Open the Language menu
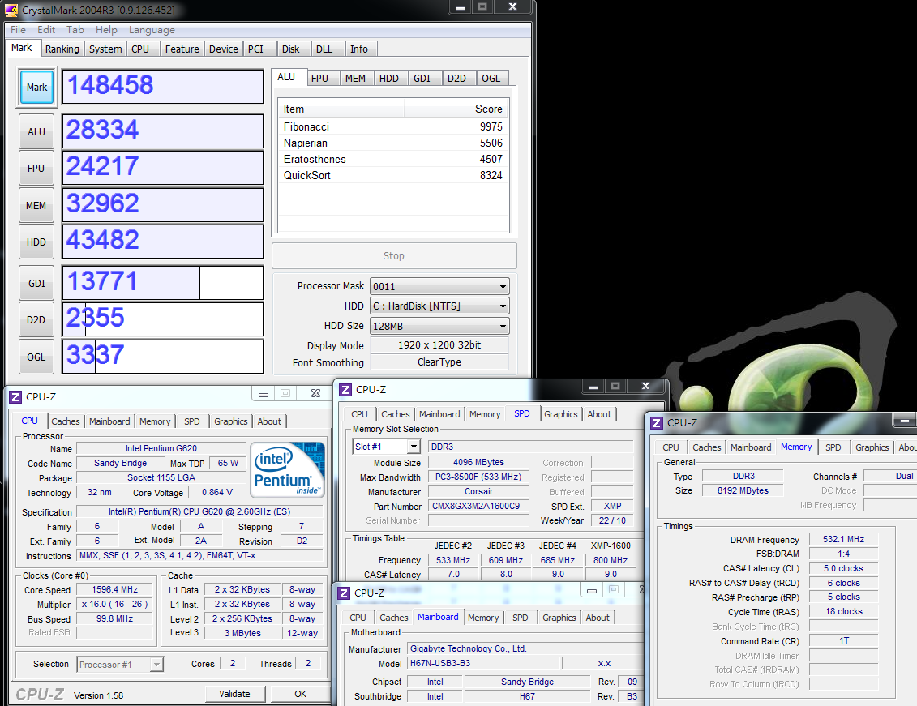This screenshot has width=917, height=706. click(x=152, y=30)
